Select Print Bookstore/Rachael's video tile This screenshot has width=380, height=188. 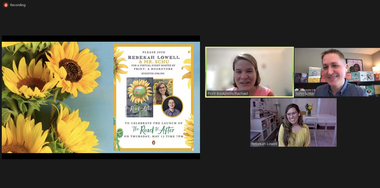point(250,72)
